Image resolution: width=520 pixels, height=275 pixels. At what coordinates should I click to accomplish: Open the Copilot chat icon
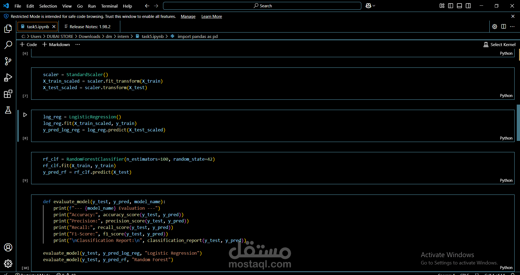tap(368, 6)
